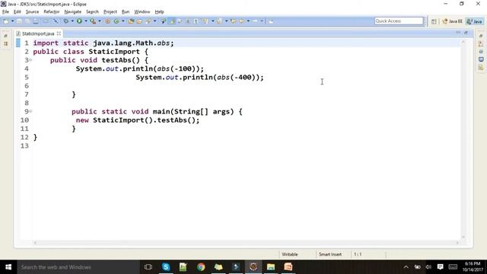Switch to the Java perspective
The width and height of the screenshot is (487, 274).
coord(474,21)
